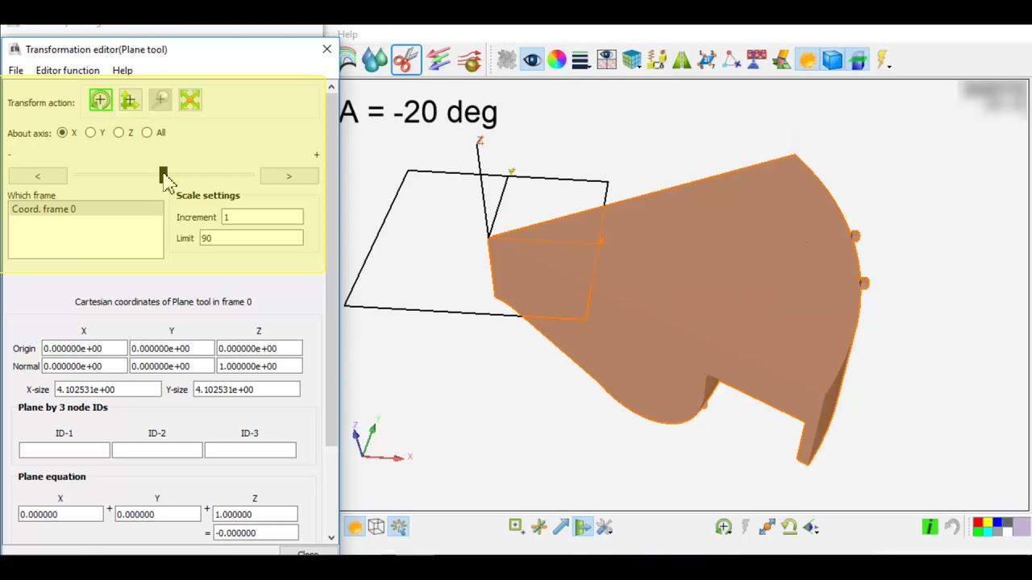This screenshot has width=1032, height=580.
Task: Click the green arrow plane icon
Action: 582,527
